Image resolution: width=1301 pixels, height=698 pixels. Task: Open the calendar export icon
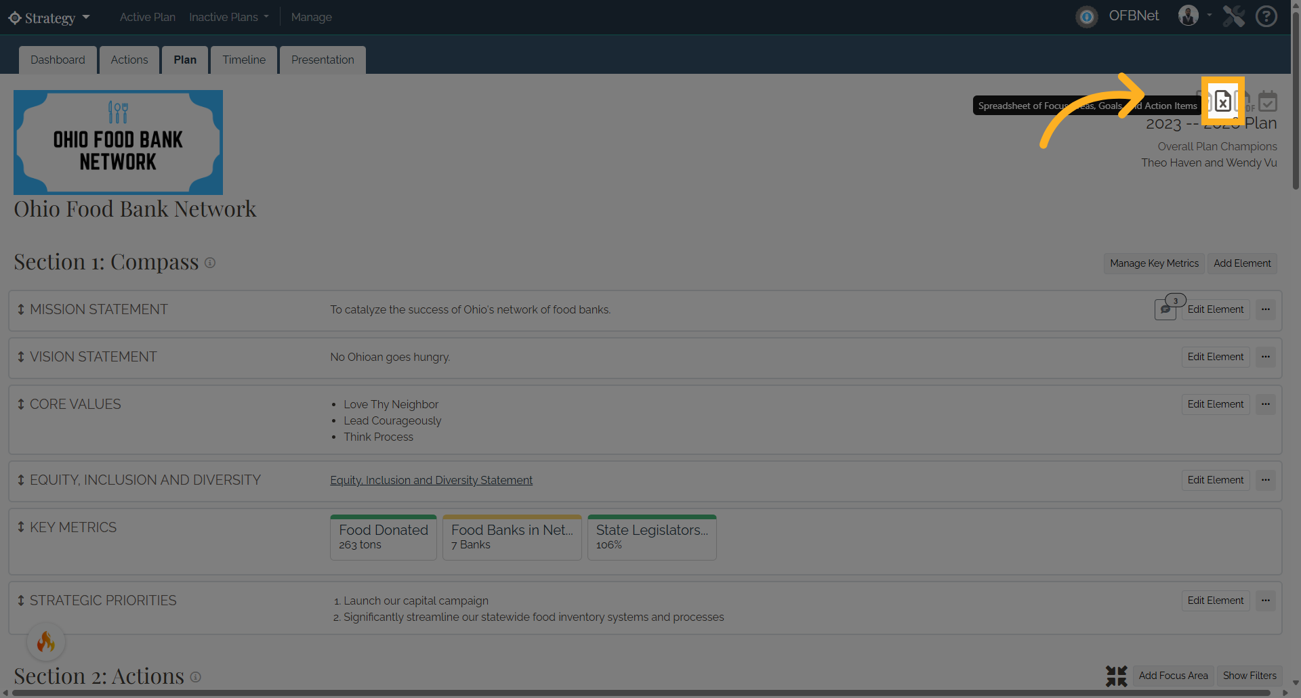tap(1268, 101)
